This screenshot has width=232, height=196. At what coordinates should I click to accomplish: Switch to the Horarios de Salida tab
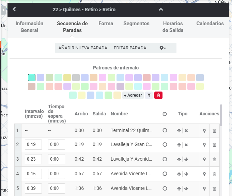coord(173,27)
